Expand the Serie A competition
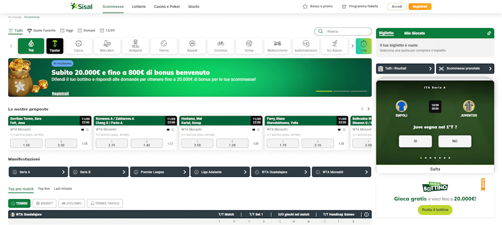 click(38, 172)
